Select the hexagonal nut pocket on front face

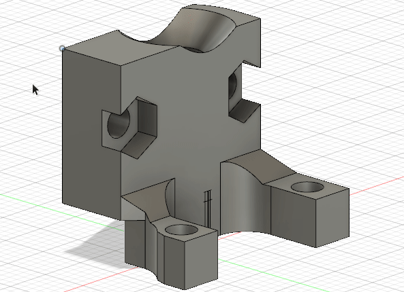[x=129, y=127]
